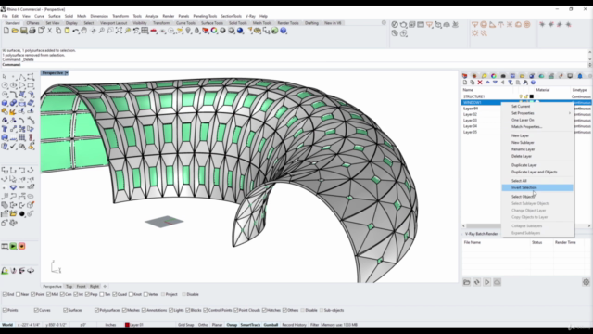The height and width of the screenshot is (334, 593).
Task: Click the red car Set View icon
Action: (153, 31)
